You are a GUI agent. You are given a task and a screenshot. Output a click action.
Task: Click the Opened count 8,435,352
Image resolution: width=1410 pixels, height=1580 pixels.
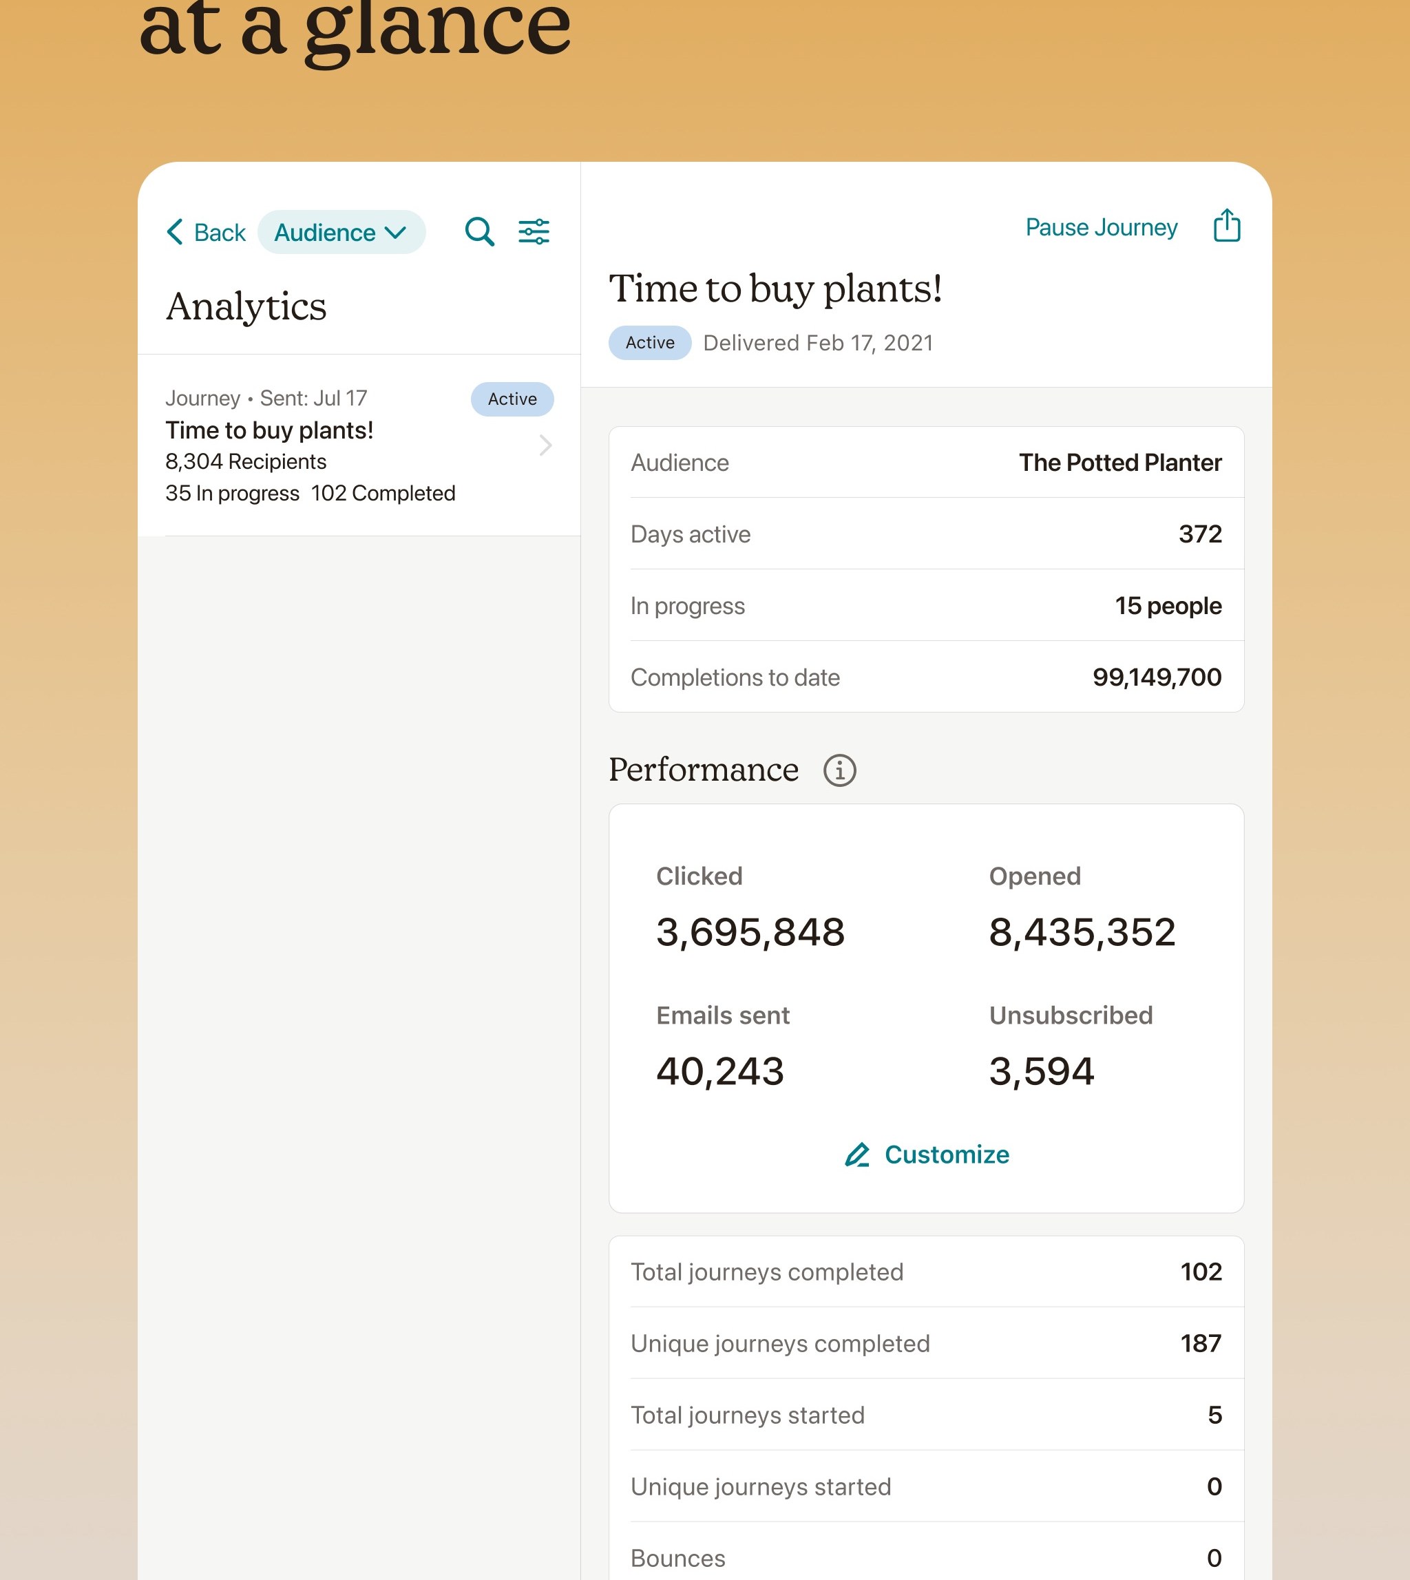tap(1082, 931)
